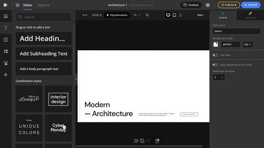Select the Text tool in sidebar
The height and width of the screenshot is (148, 264).
(6, 28)
